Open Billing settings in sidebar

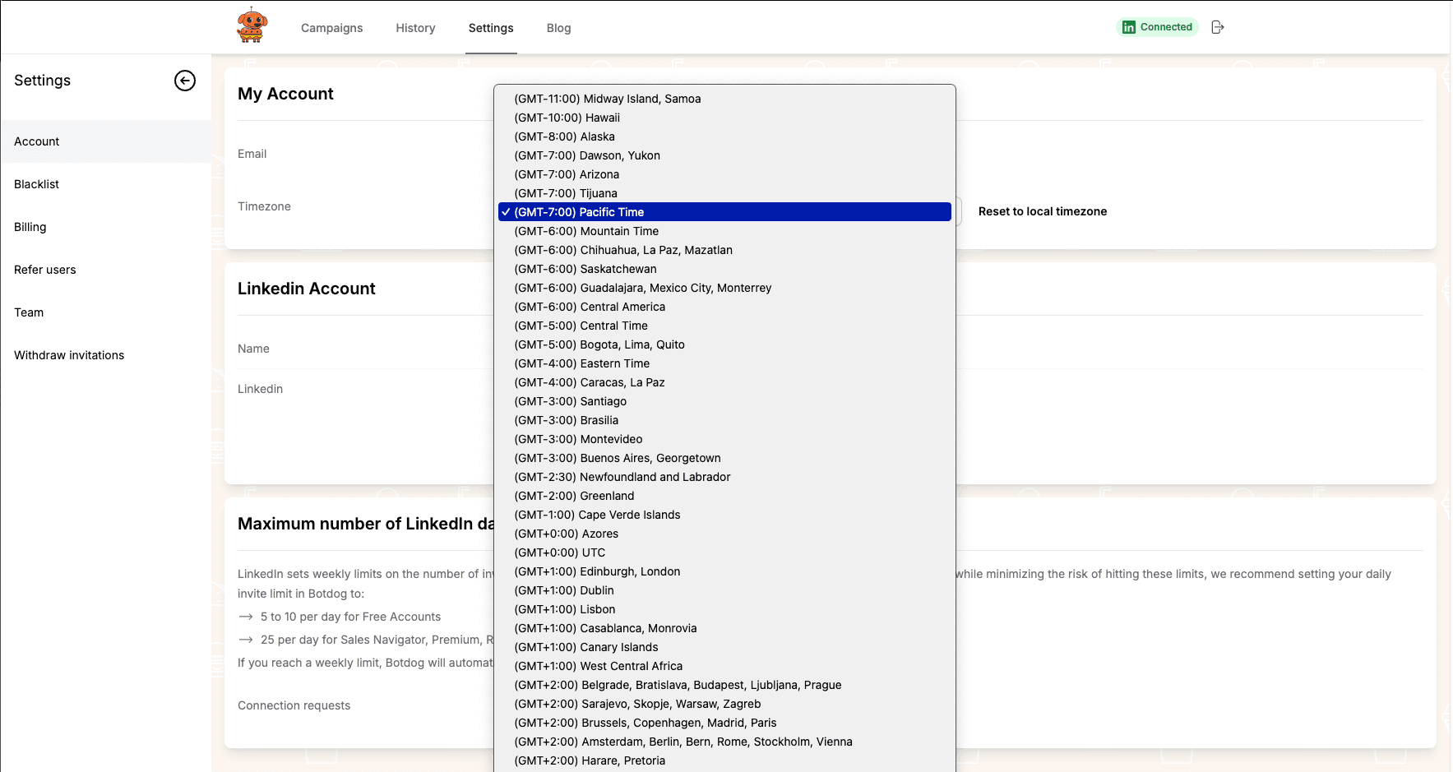(30, 227)
